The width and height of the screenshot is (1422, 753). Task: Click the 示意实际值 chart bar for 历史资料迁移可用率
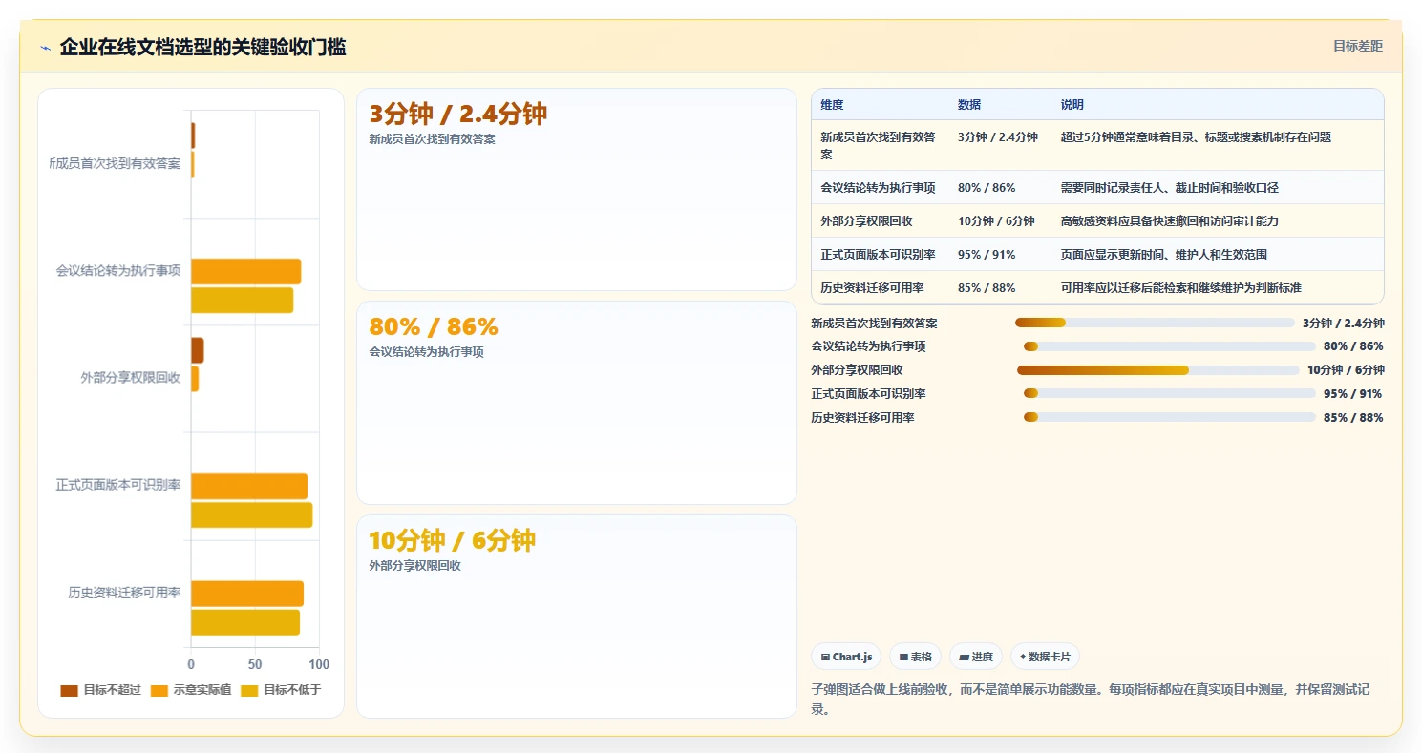247,594
